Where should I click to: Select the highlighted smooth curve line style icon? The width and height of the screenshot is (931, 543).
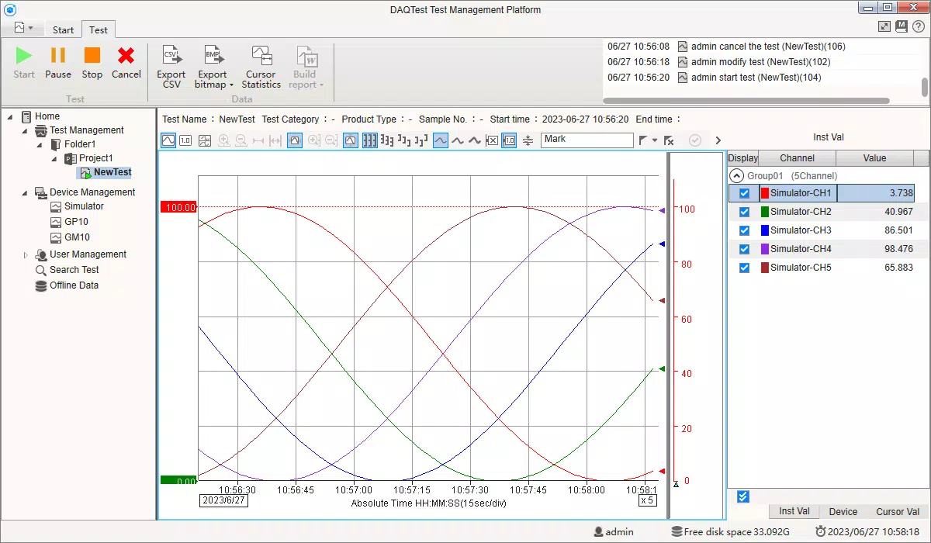(x=440, y=140)
